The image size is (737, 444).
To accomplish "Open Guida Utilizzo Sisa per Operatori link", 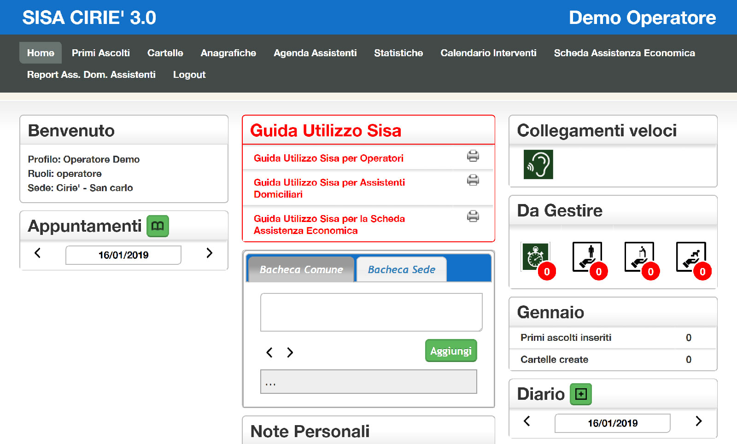I will (328, 158).
